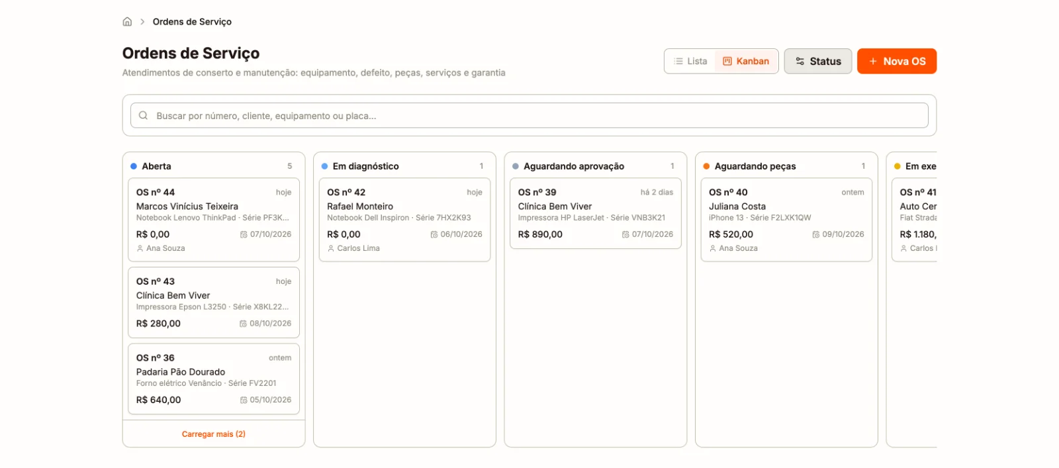This screenshot has height=468, width=1059.
Task: Open partially visible card OS nº 41
Action: coord(915,220)
